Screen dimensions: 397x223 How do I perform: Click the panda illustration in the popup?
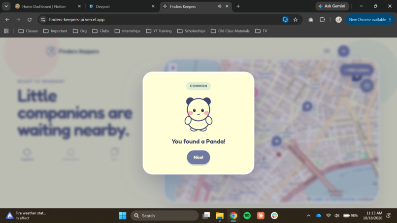(x=198, y=114)
